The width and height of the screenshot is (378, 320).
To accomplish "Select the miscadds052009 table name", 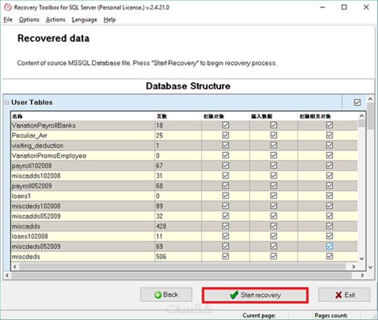I will point(36,217).
